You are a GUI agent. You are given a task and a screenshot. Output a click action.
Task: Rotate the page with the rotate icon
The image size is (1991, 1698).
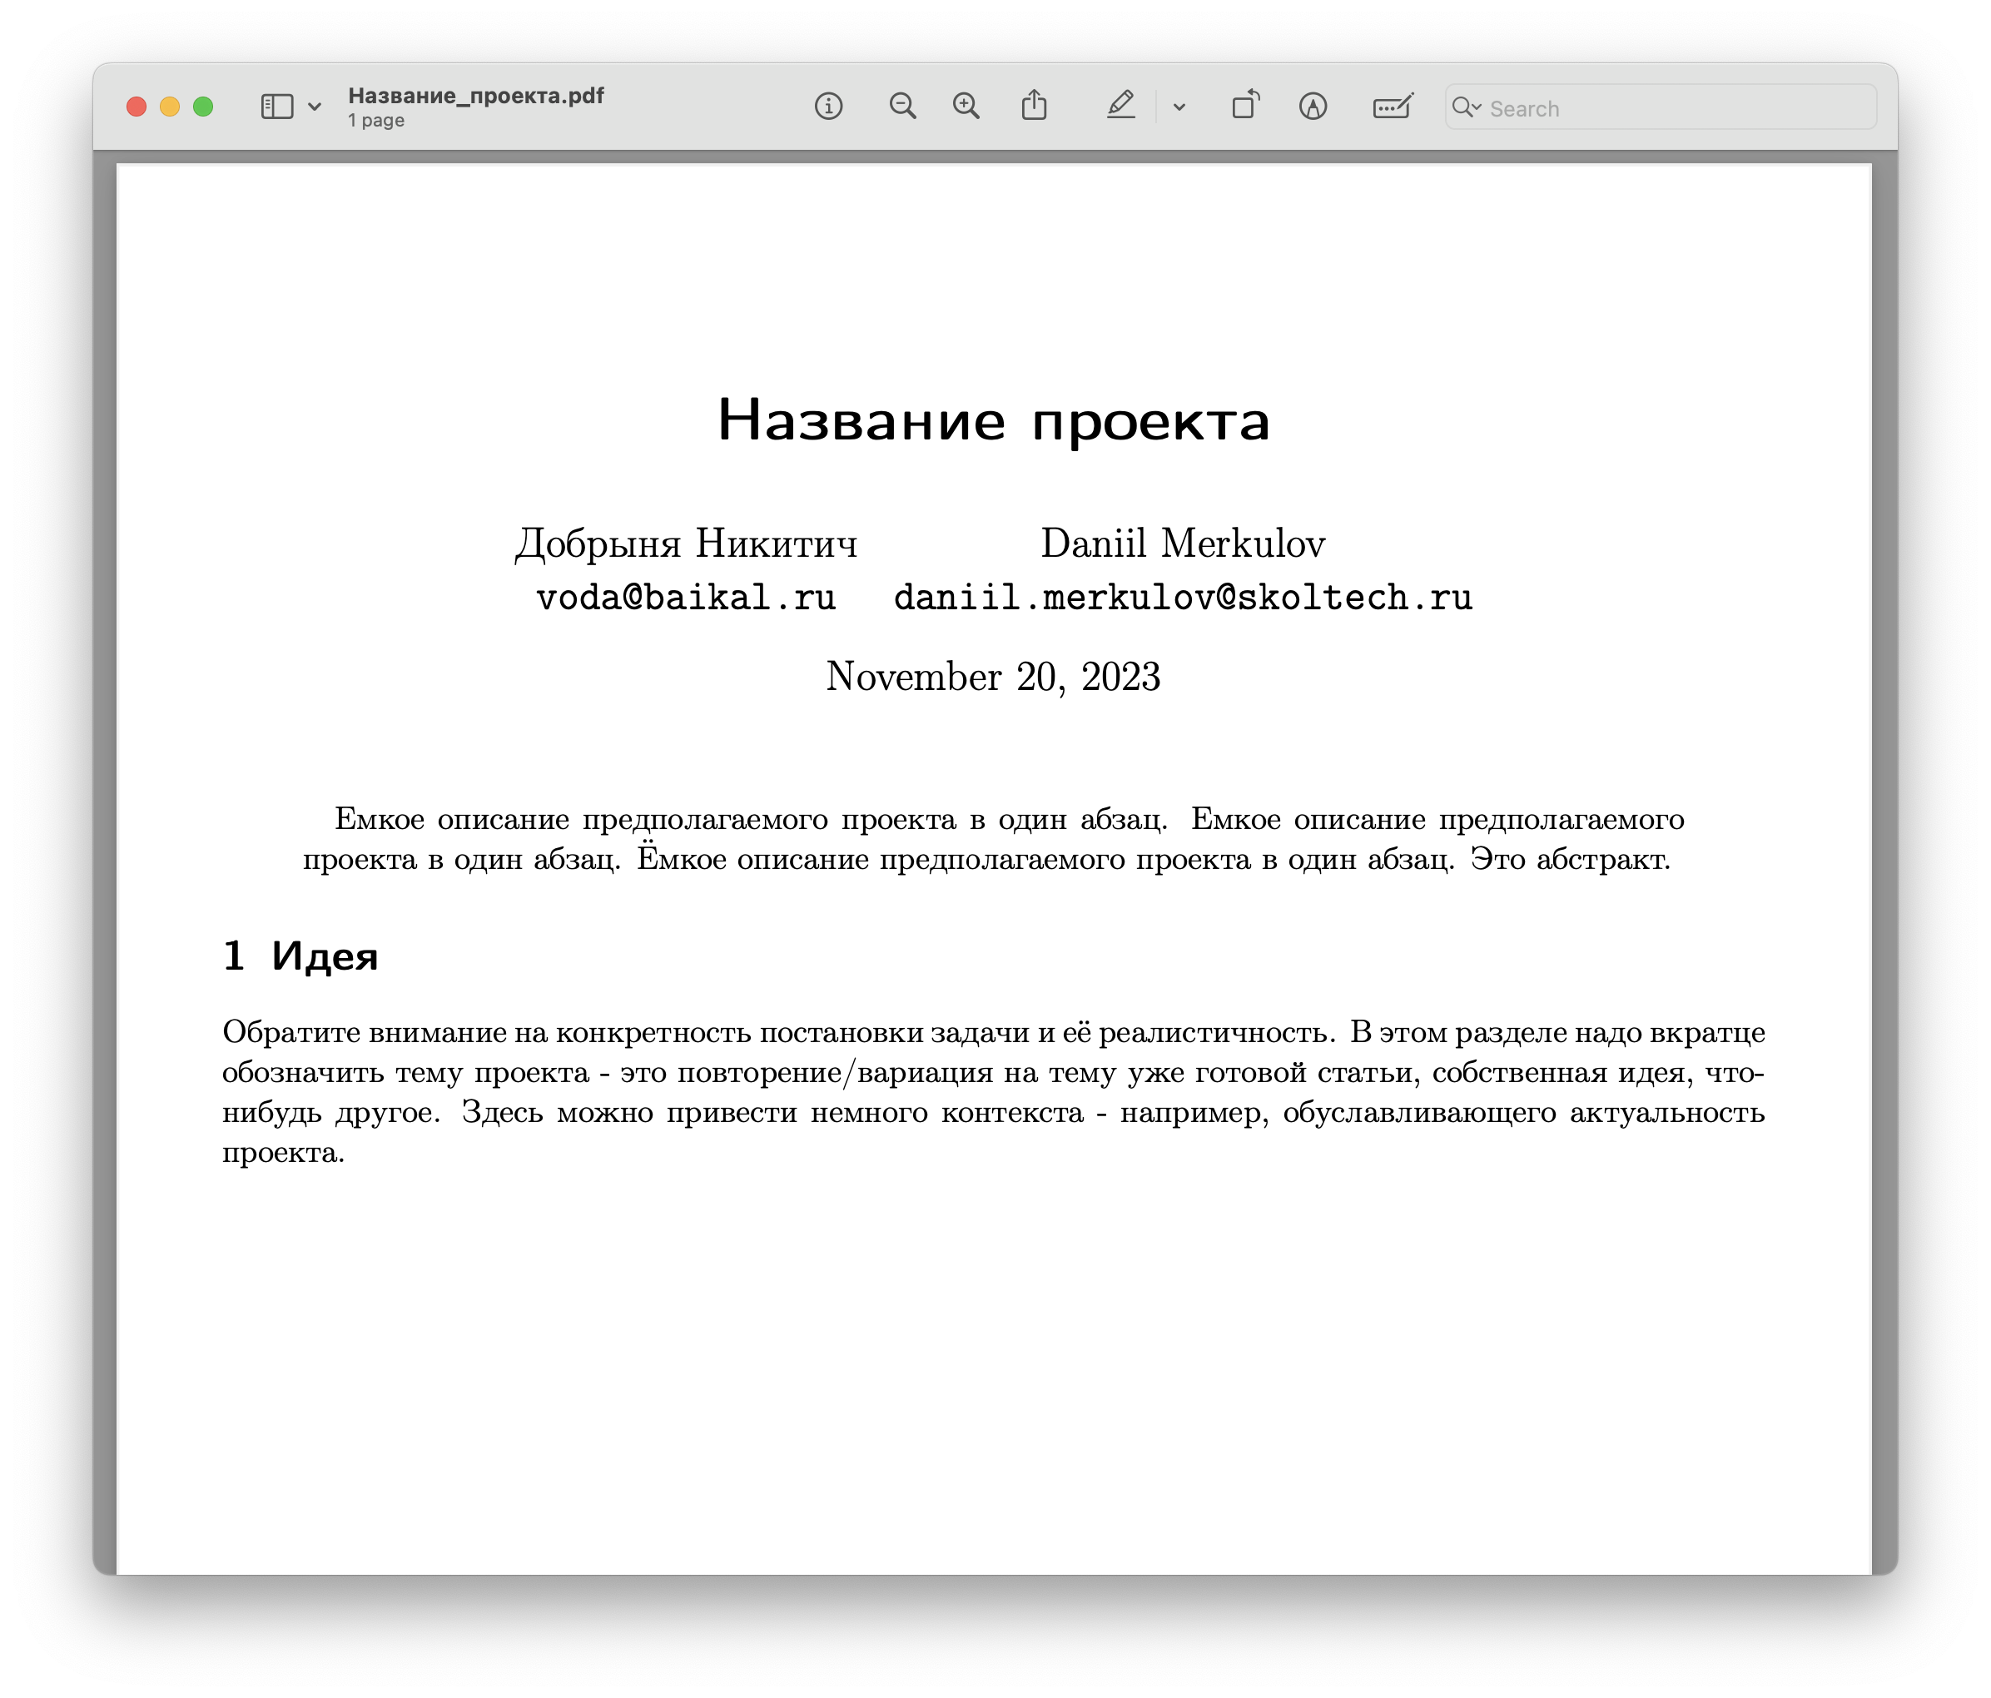pyautogui.click(x=1245, y=105)
